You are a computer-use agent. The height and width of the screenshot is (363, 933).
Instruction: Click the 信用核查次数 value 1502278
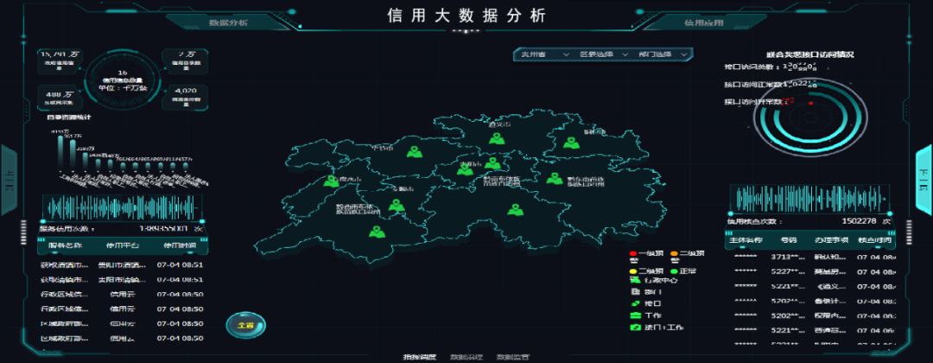tap(860, 221)
